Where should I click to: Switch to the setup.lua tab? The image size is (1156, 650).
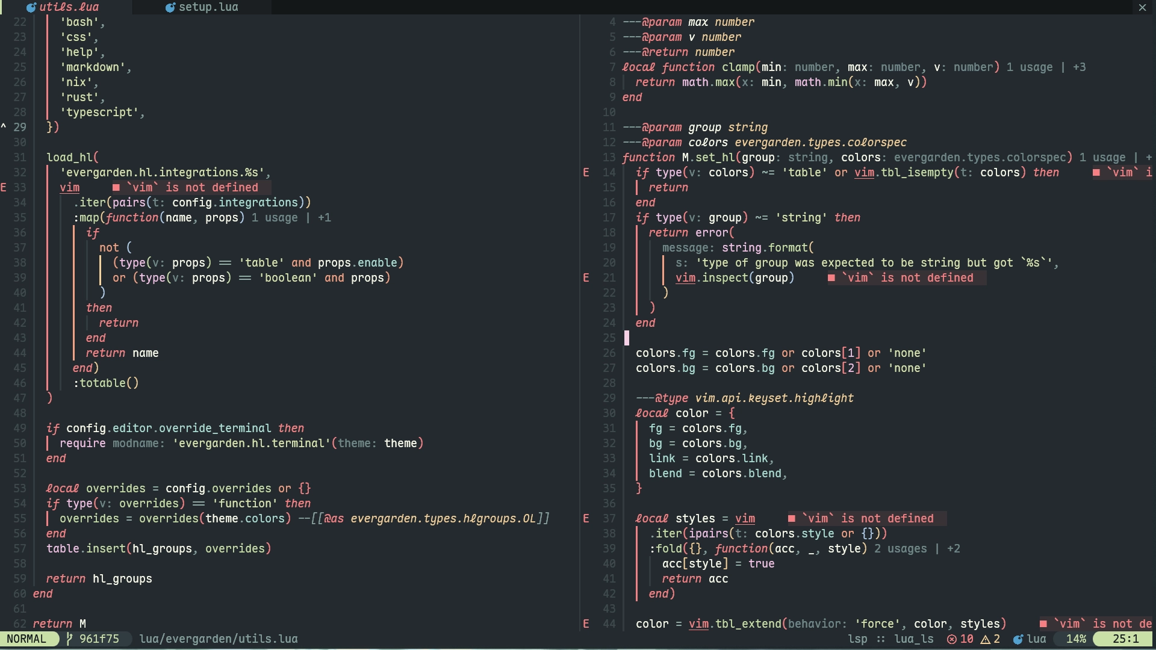point(208,7)
